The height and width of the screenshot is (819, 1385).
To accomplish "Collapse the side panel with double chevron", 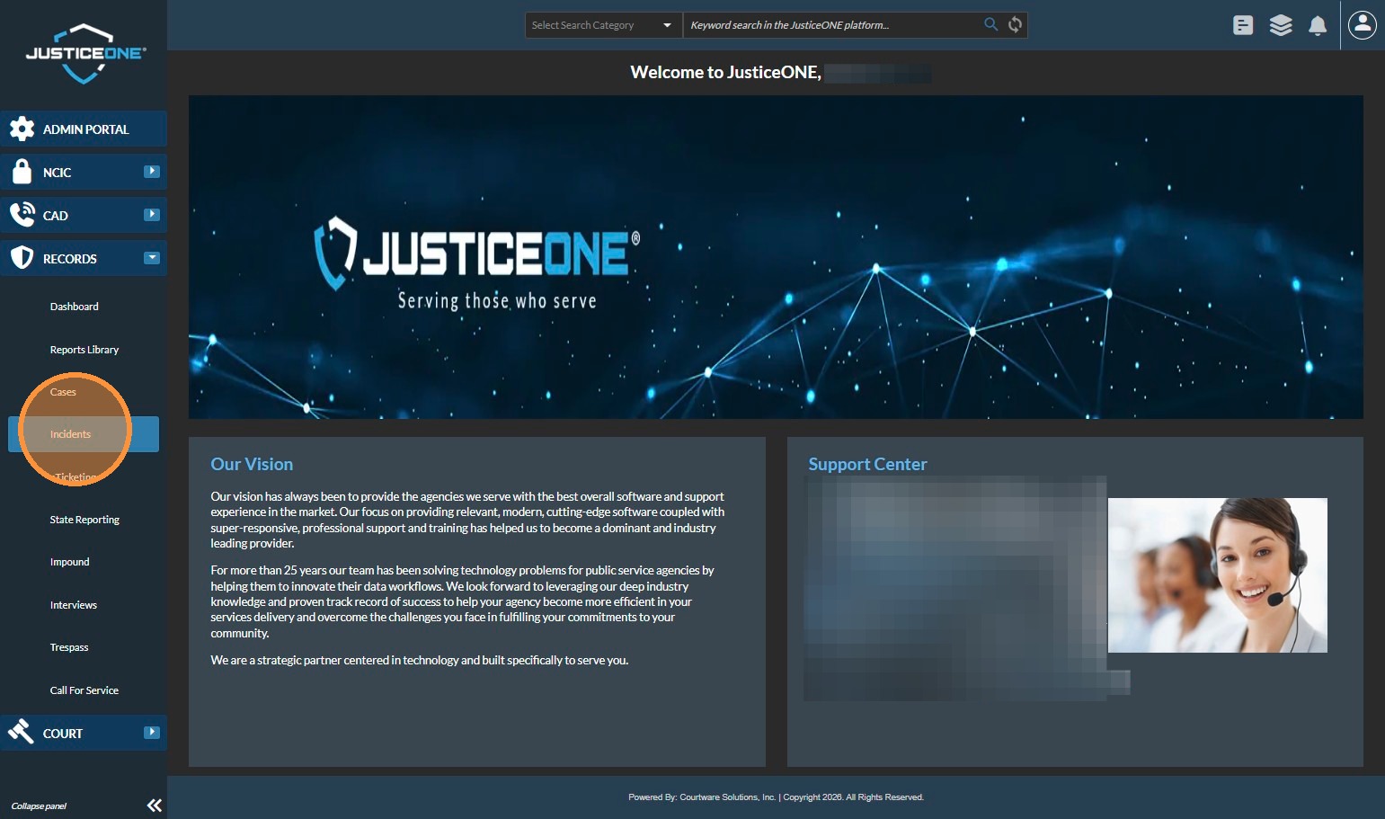I will 155,806.
